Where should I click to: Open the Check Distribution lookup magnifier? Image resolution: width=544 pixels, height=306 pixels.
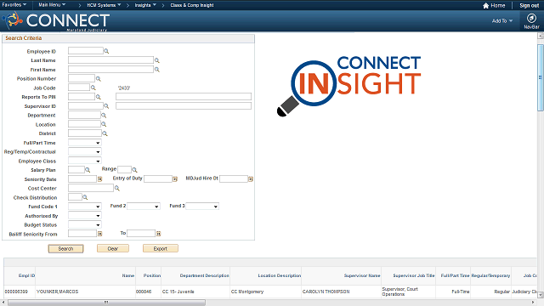pyautogui.click(x=85, y=197)
